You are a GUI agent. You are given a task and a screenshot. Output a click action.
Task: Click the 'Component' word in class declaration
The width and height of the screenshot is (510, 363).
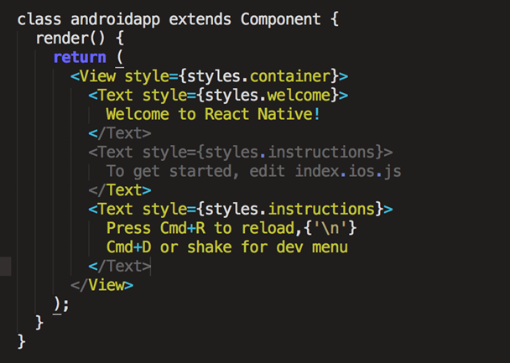click(x=281, y=19)
